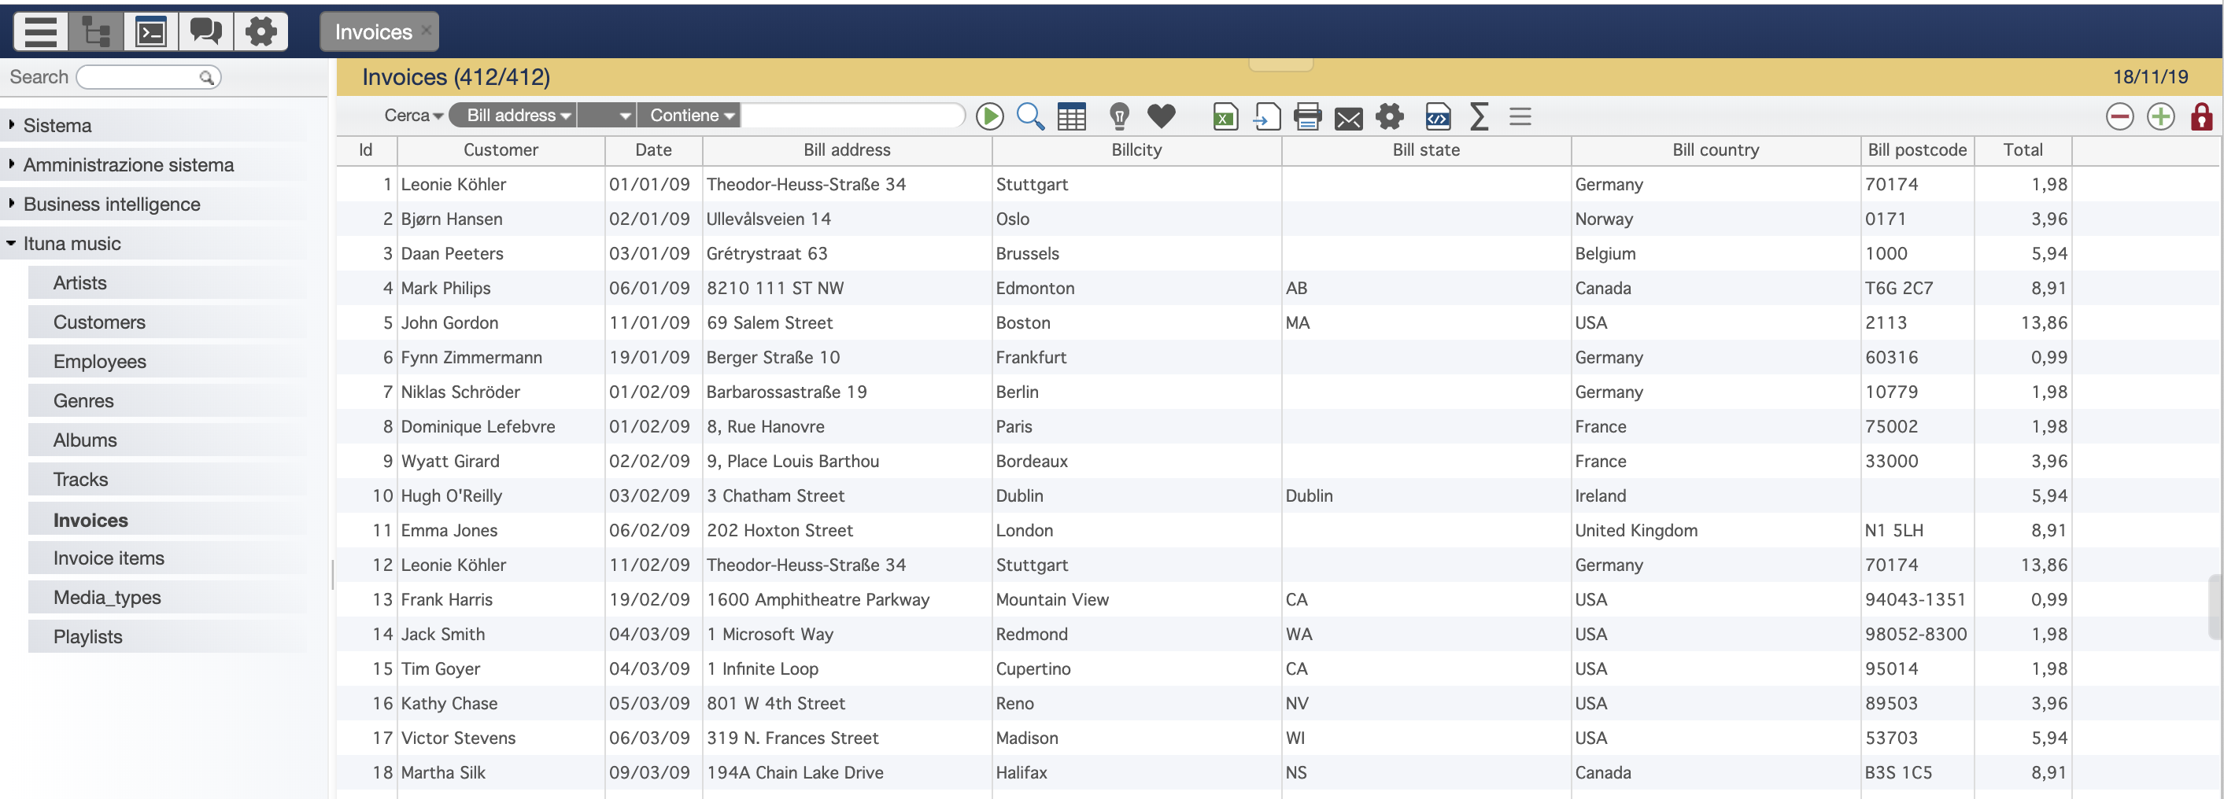
Task: Select country cell United Kingdom
Action: click(x=1716, y=531)
